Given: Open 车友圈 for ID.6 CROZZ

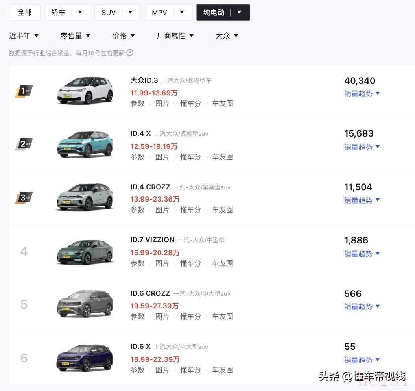Looking at the screenshot, I should (223, 317).
